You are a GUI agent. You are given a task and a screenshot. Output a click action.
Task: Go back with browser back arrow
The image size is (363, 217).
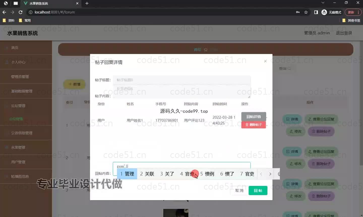pos(4,12)
